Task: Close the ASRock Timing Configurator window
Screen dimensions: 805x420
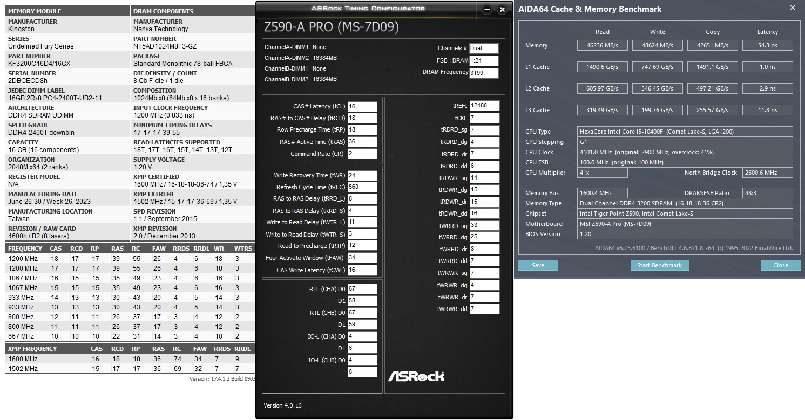Action: (x=502, y=10)
